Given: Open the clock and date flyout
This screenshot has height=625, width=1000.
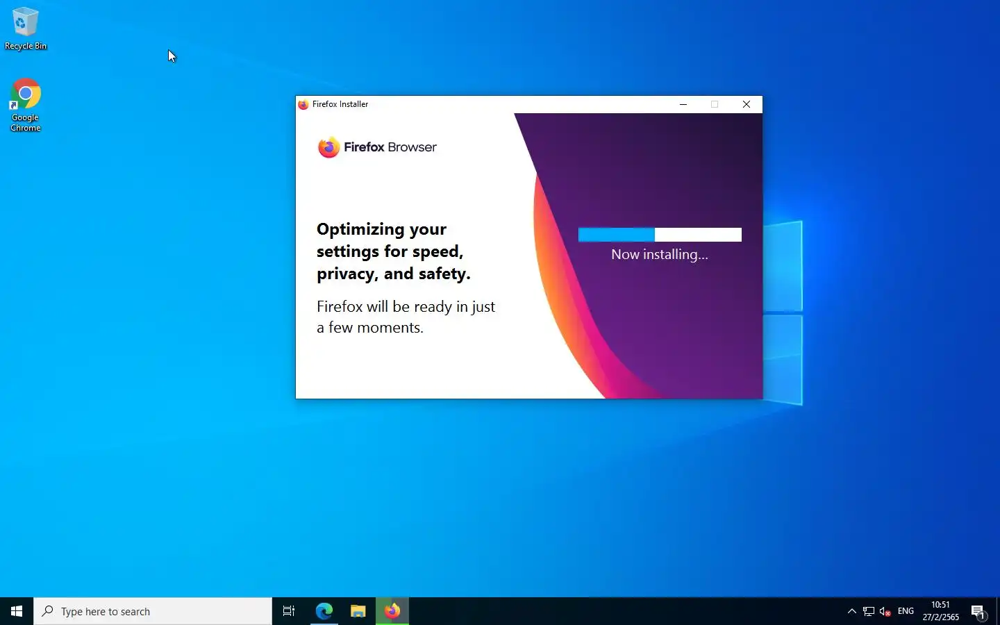Looking at the screenshot, I should click(940, 611).
